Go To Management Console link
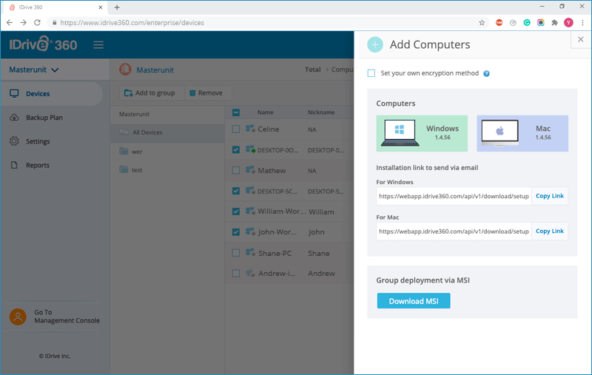This screenshot has height=375, width=592. click(67, 317)
